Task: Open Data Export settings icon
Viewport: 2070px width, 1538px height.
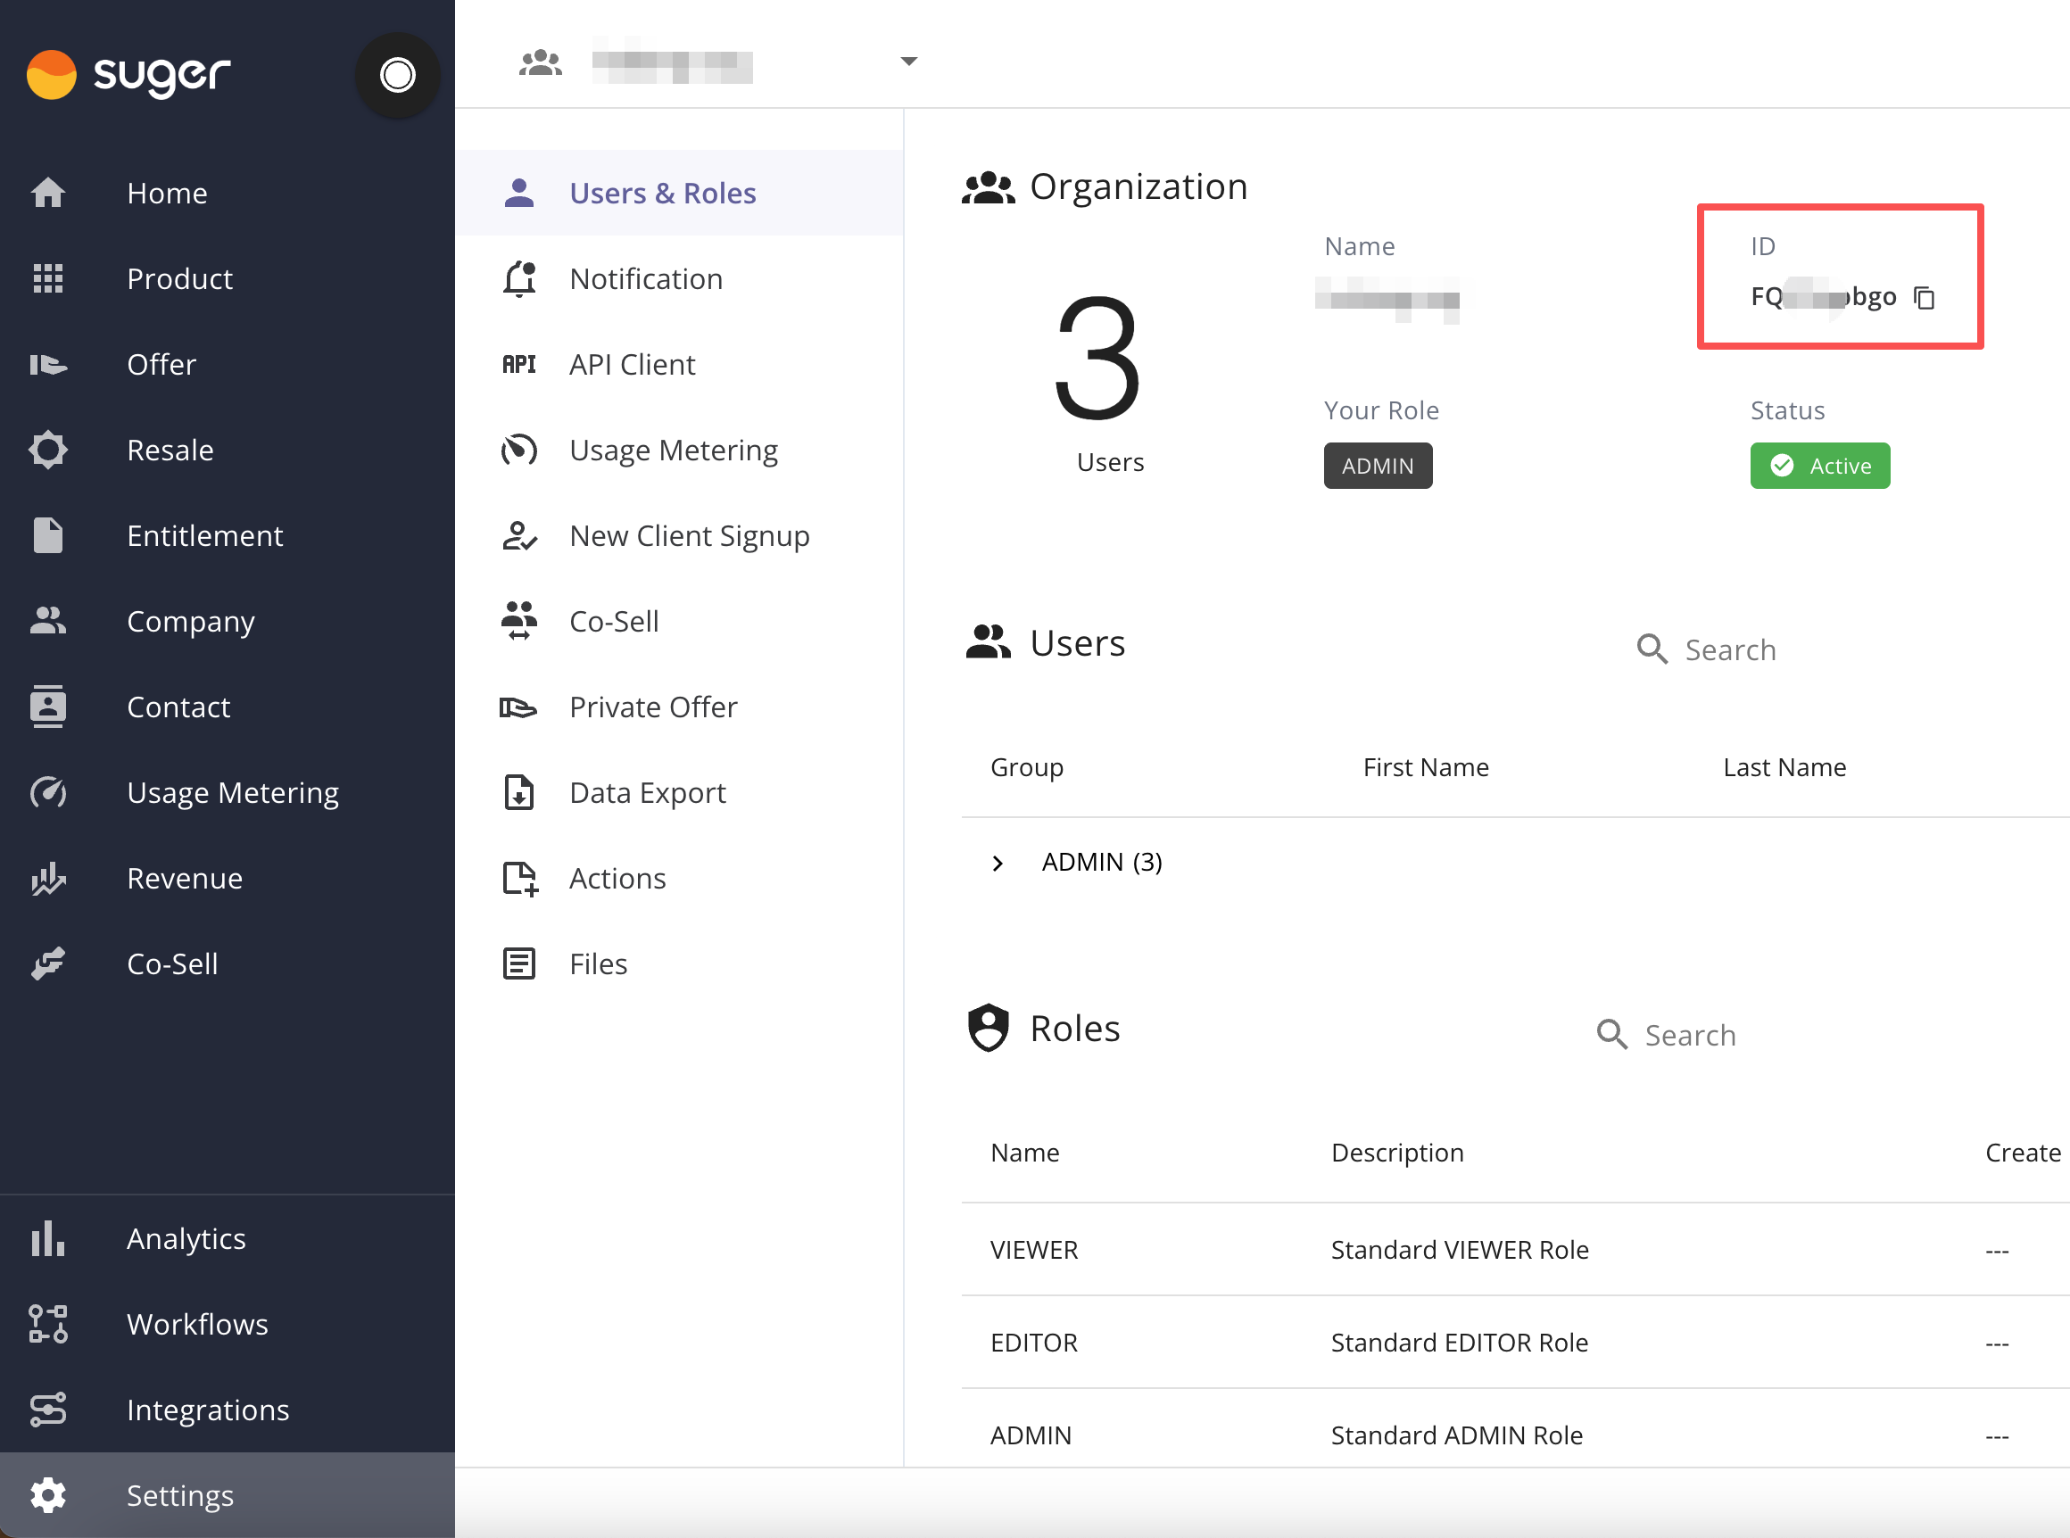Action: [518, 792]
